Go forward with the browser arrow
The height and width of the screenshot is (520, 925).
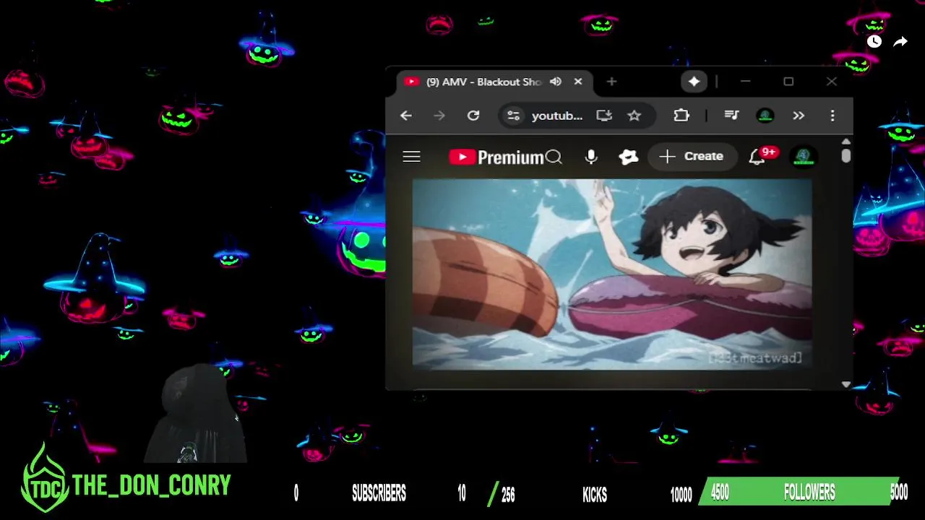(439, 116)
